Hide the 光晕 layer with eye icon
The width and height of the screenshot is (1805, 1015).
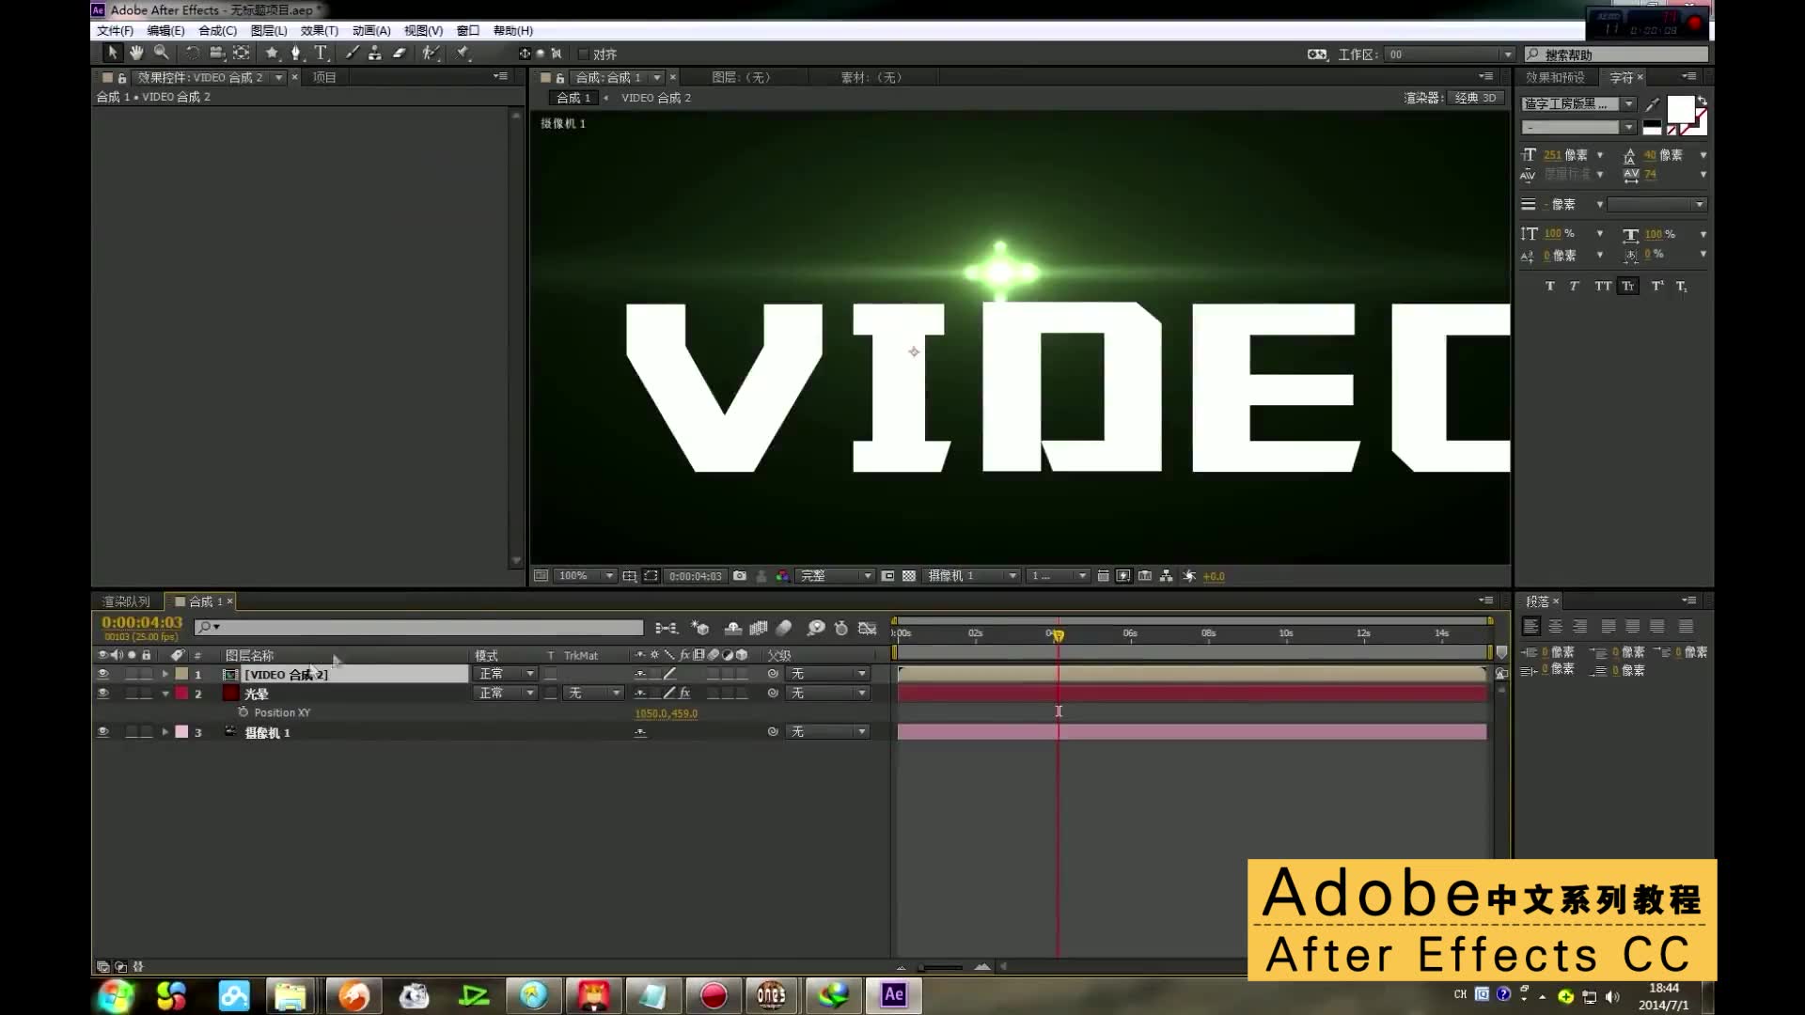point(103,694)
